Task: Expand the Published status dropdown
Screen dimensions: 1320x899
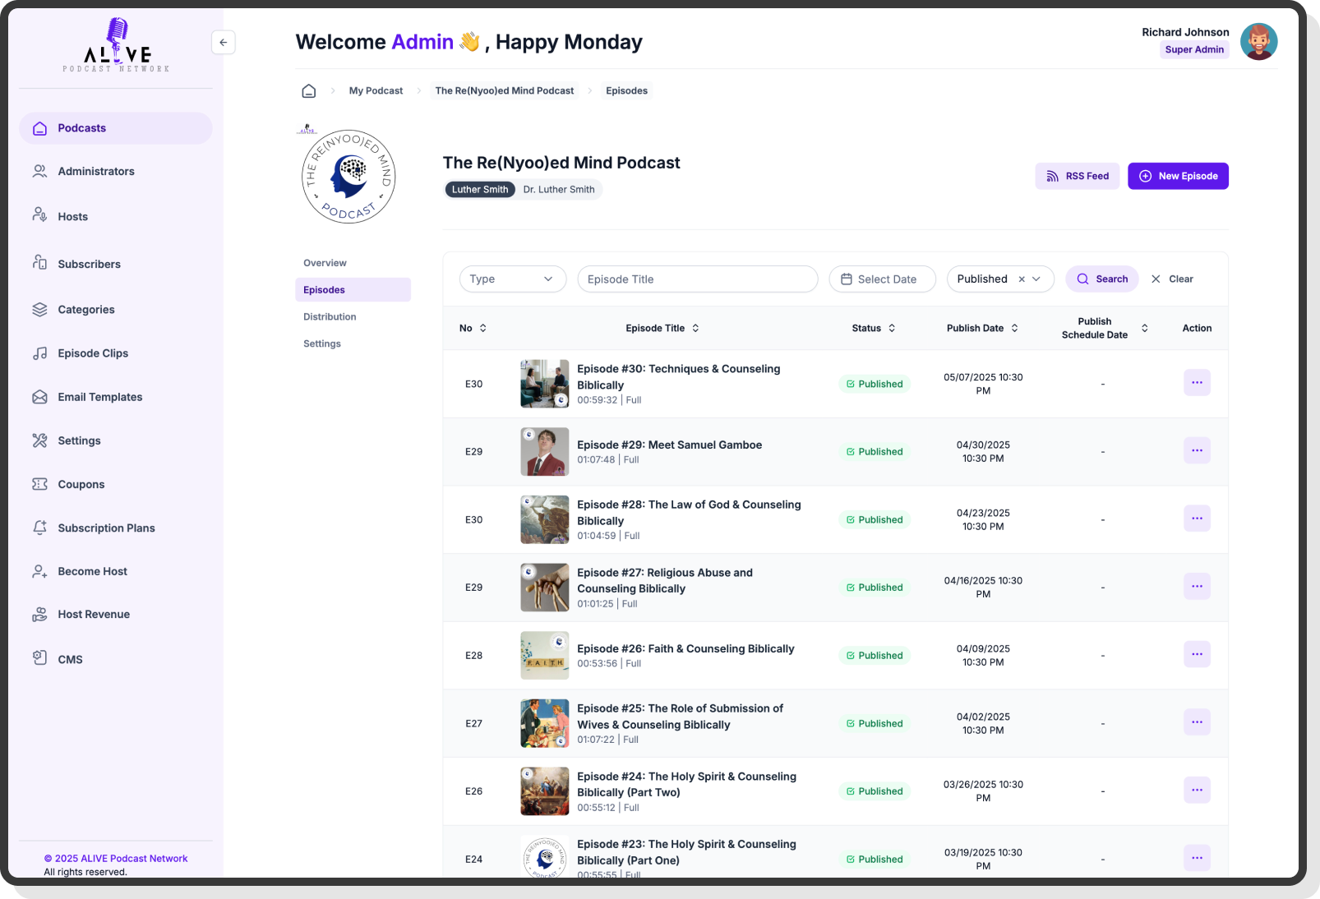Action: (1037, 279)
